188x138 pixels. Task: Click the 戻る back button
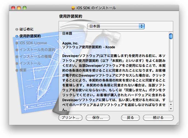point(130,118)
